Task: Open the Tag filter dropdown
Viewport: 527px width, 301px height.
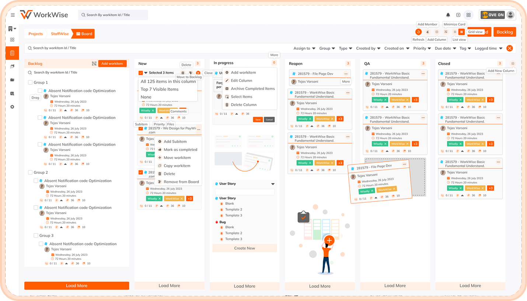Action: pyautogui.click(x=465, y=48)
